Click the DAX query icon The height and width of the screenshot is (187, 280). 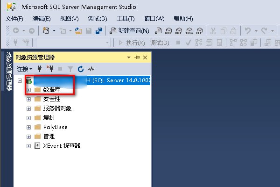tap(199, 31)
